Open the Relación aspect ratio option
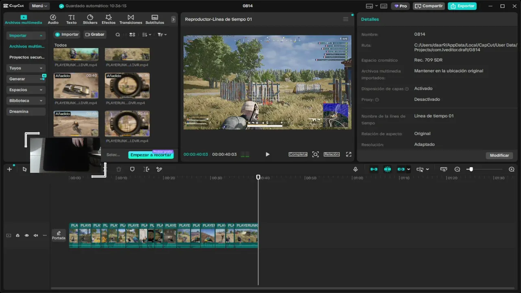Image resolution: width=521 pixels, height=293 pixels. (332, 154)
